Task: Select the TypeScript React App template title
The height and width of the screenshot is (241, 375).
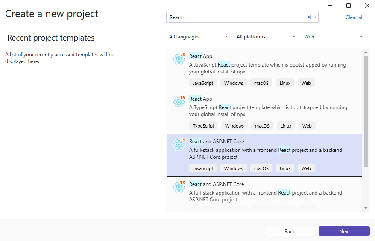Action: [201, 99]
